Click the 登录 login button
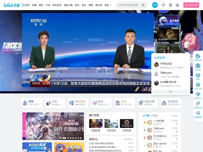This screenshot has height=152, width=203. coord(155,5)
